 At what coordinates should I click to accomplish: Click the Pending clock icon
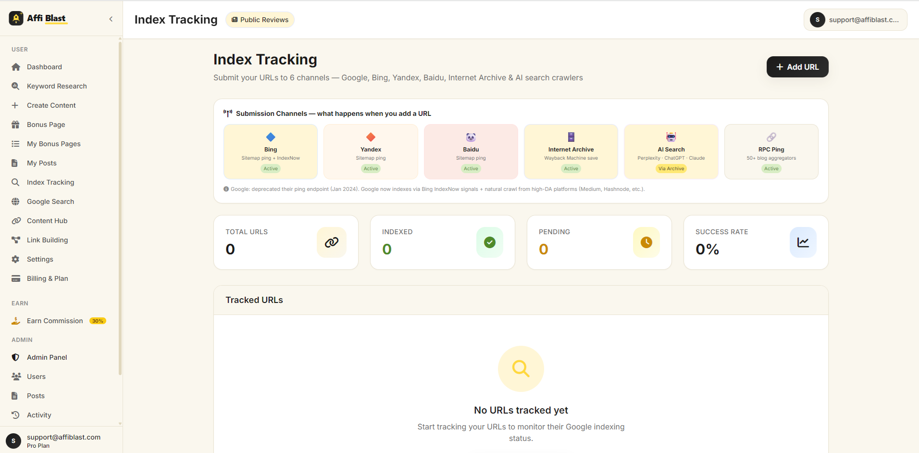point(646,242)
